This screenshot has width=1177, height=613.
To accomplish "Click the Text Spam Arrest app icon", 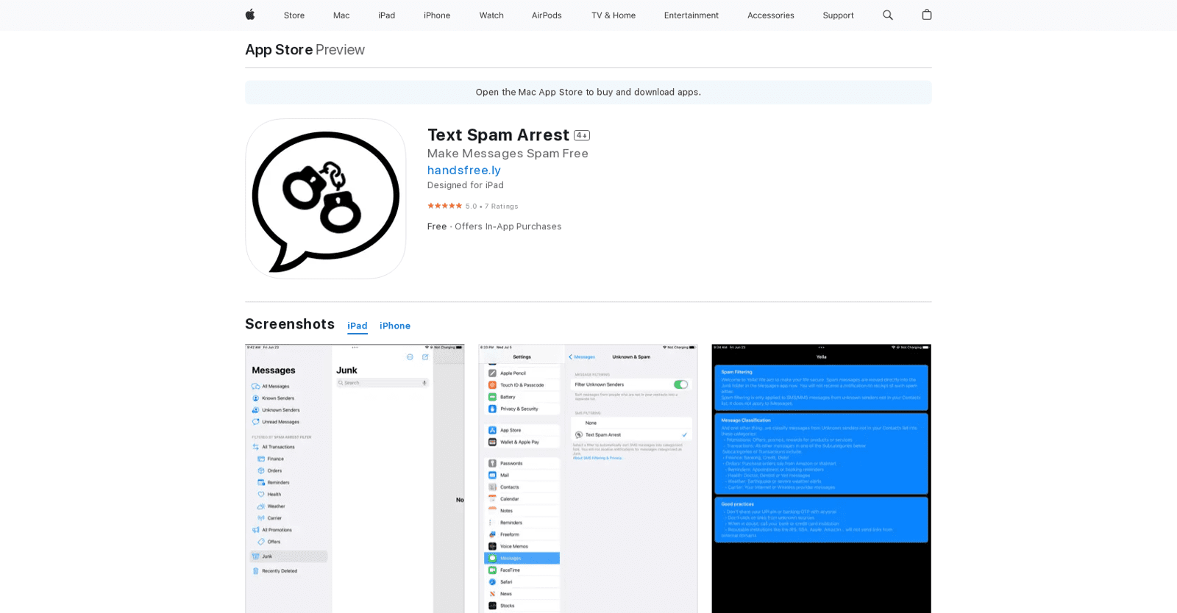I will (x=325, y=198).
